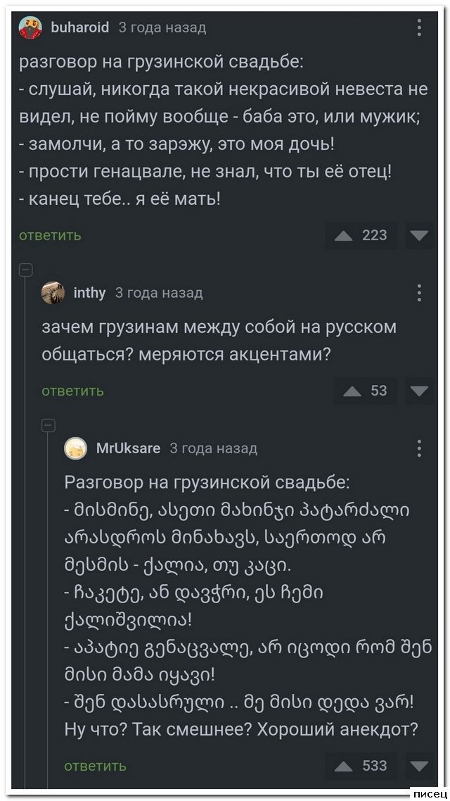Open MrUksare's avatar picture
This screenshot has height=801, width=450.
coord(75,448)
